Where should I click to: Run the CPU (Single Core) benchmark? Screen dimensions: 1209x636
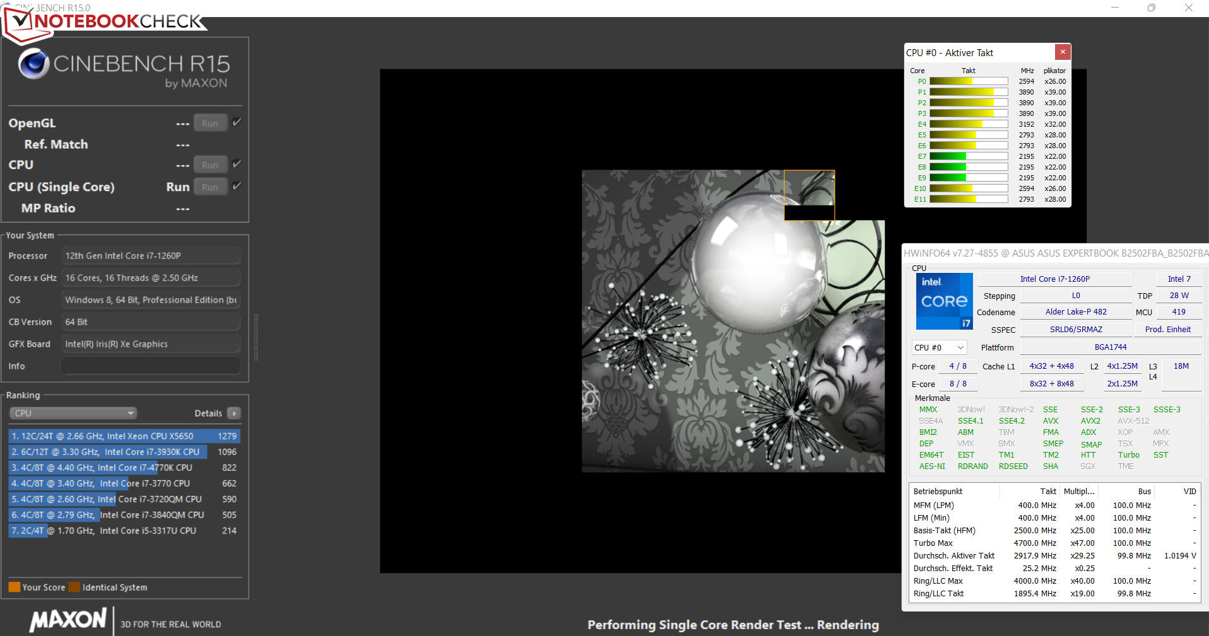[210, 187]
